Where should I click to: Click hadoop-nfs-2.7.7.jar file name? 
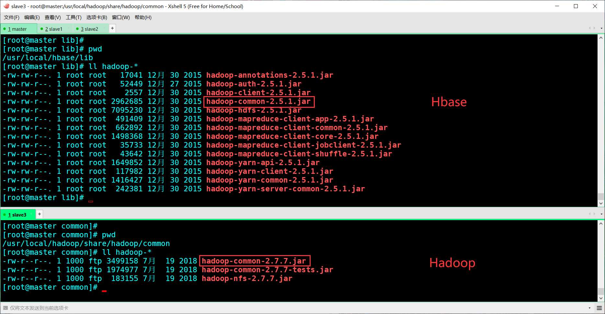coord(247,278)
